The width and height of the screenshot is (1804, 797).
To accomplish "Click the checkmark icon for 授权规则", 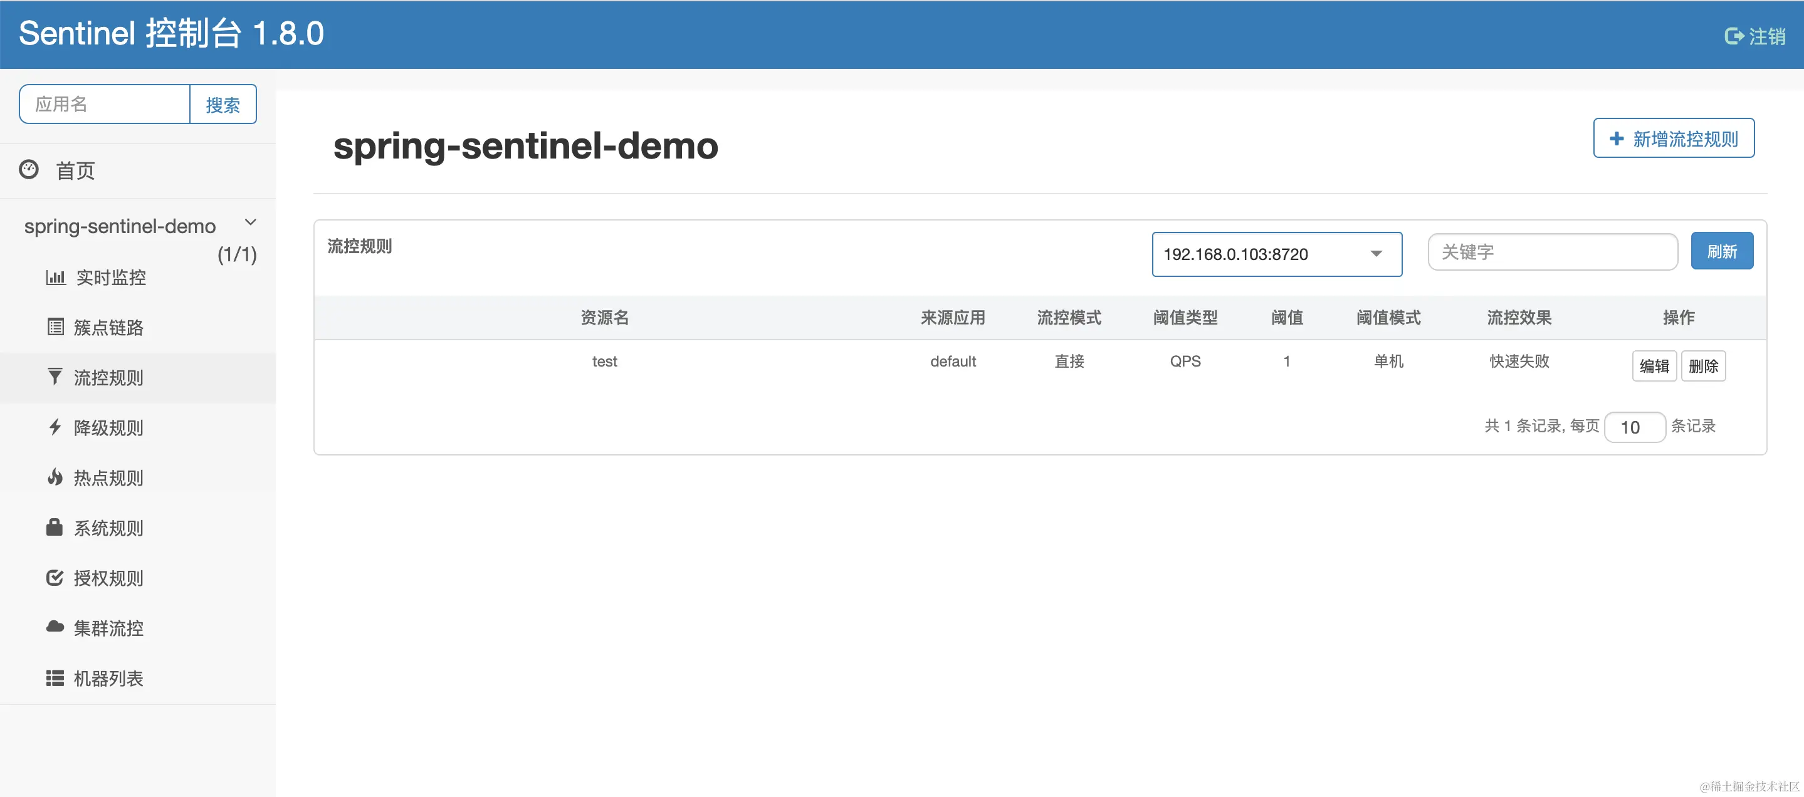I will (x=55, y=577).
